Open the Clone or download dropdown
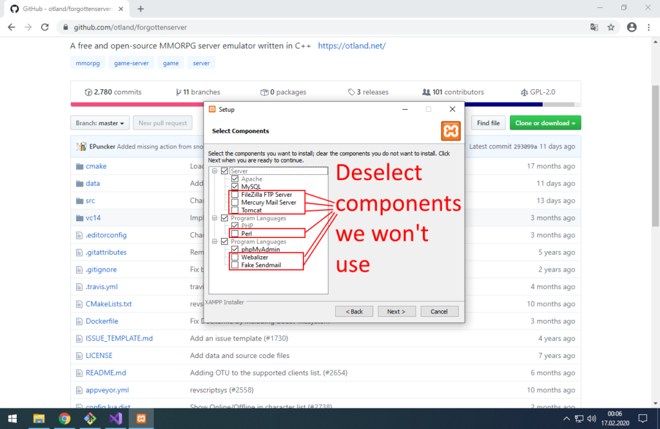The image size is (660, 429). pos(545,123)
